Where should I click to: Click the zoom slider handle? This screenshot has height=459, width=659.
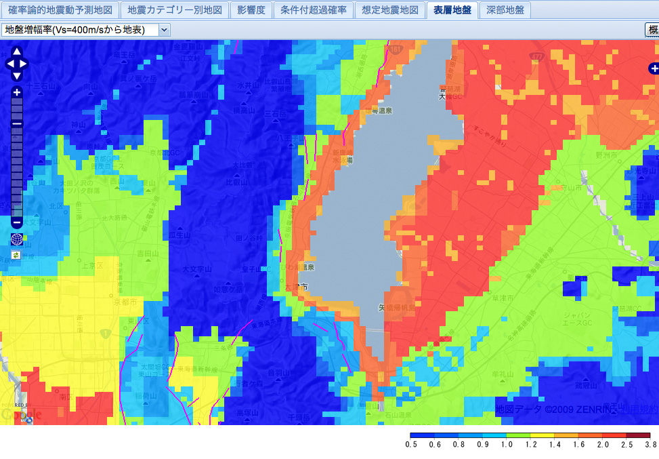tap(17, 123)
